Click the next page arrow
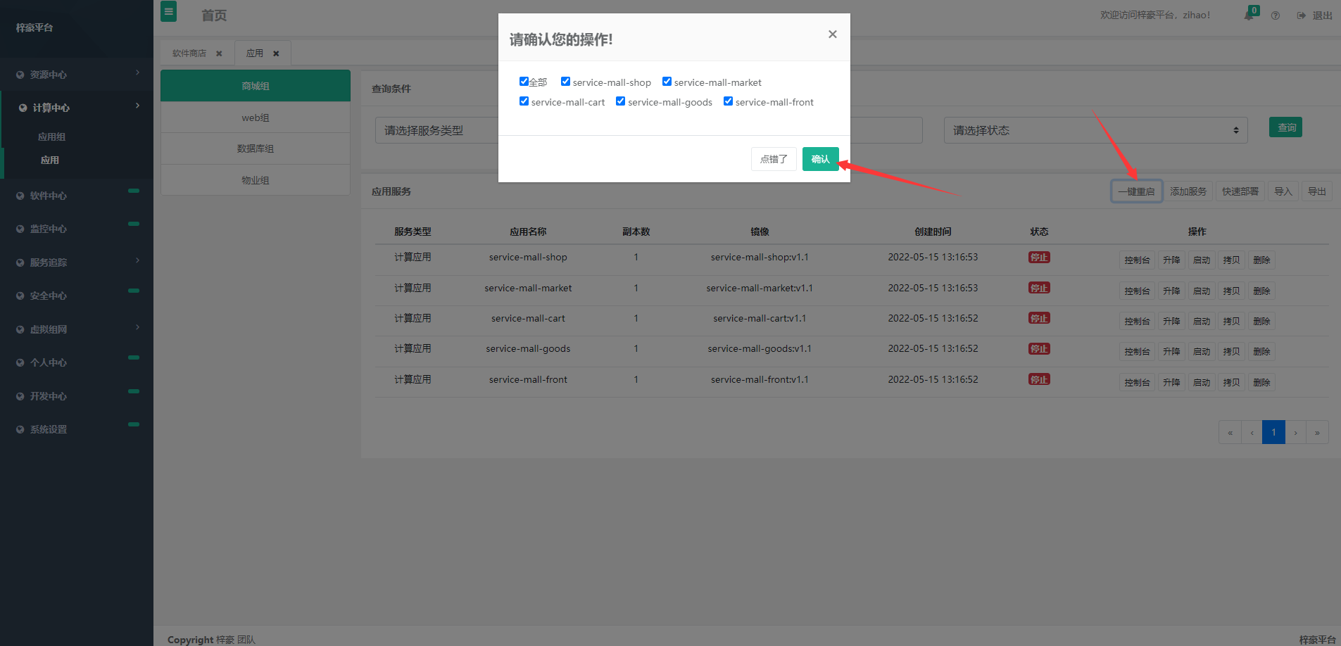The height and width of the screenshot is (646, 1341). (1295, 432)
